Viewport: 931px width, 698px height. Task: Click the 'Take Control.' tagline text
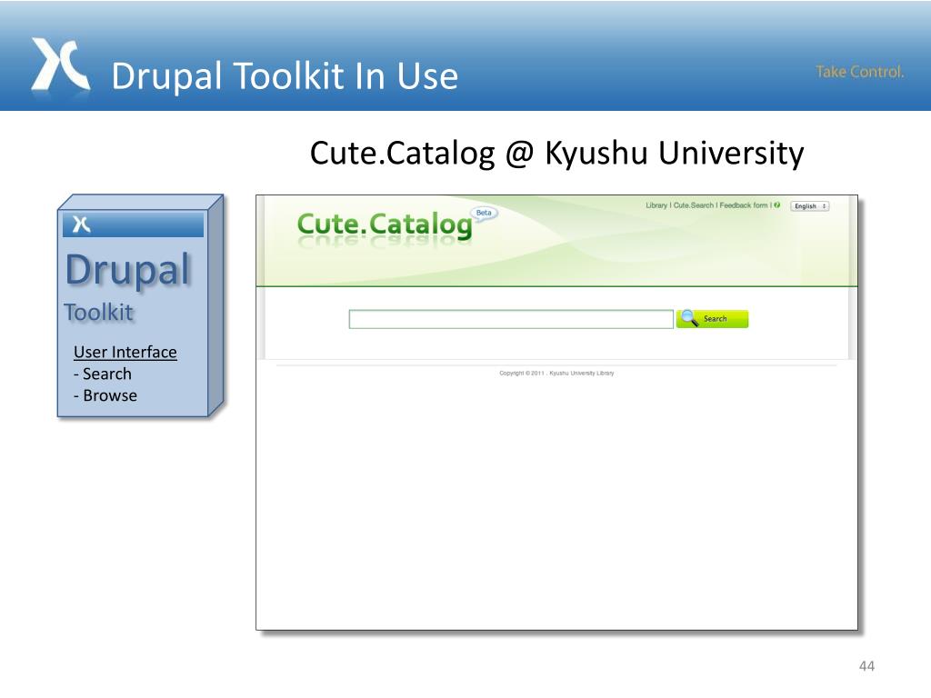tap(860, 72)
